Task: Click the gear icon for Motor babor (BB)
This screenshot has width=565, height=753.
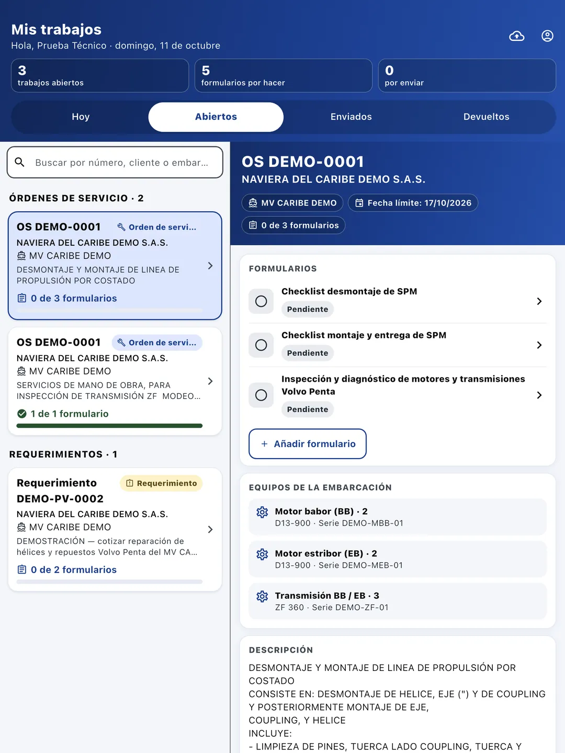Action: (262, 512)
